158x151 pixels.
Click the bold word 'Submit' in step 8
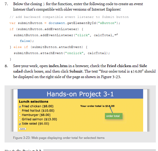click(76, 71)
